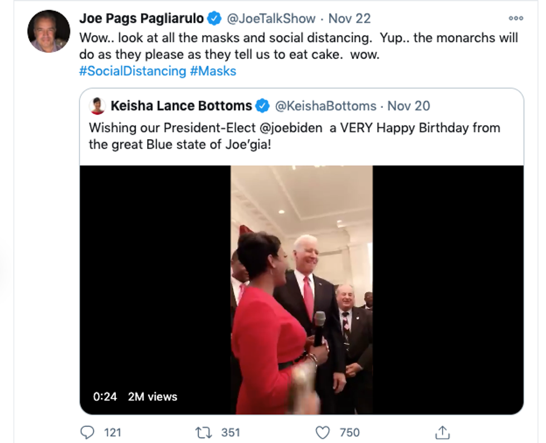Like the tweet with heart icon
The height and width of the screenshot is (443, 546).
[x=323, y=432]
